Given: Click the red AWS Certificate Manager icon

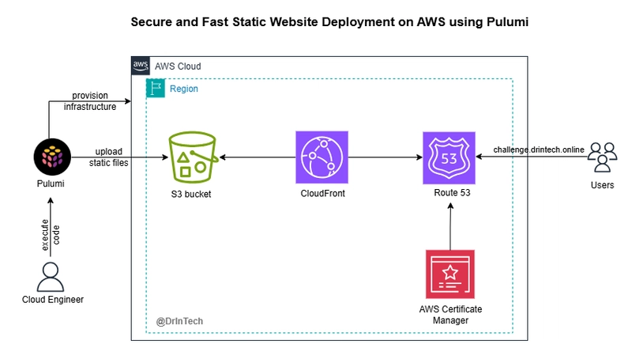Looking at the screenshot, I should (450, 274).
